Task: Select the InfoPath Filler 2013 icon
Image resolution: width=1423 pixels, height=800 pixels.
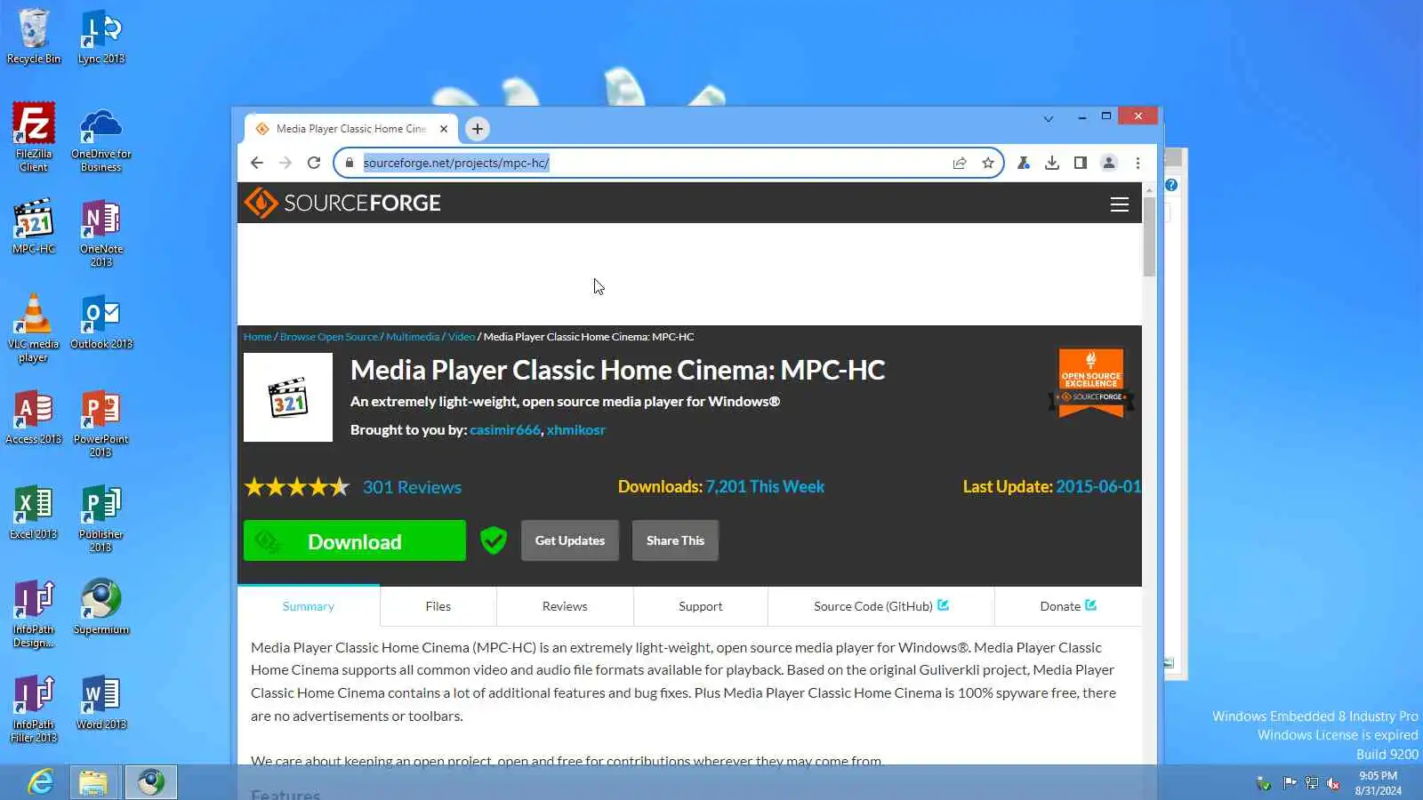Action: (x=34, y=708)
